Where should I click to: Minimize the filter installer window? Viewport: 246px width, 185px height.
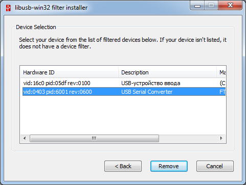tap(197, 6)
